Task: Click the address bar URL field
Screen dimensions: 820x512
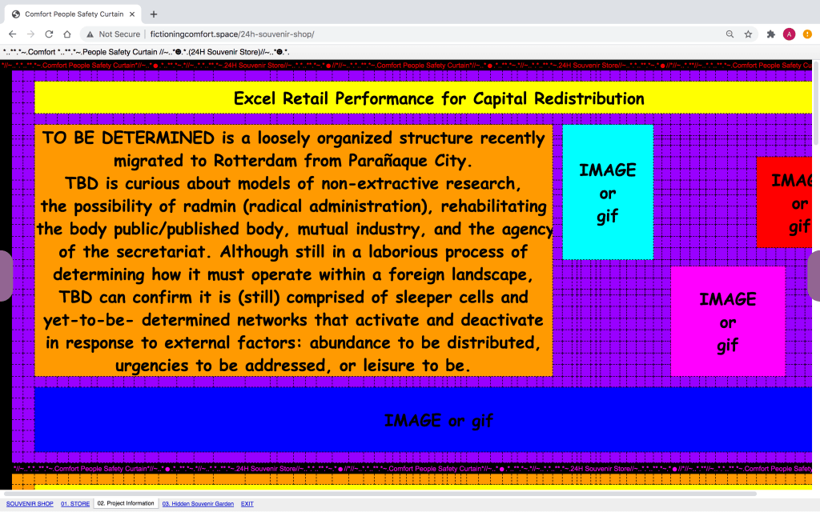Action: 400,34
